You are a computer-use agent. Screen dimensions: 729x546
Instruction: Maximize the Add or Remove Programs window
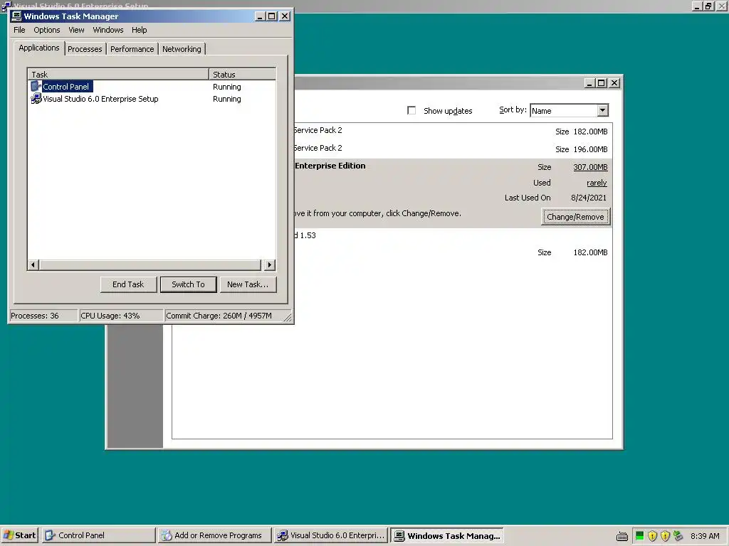pos(601,83)
